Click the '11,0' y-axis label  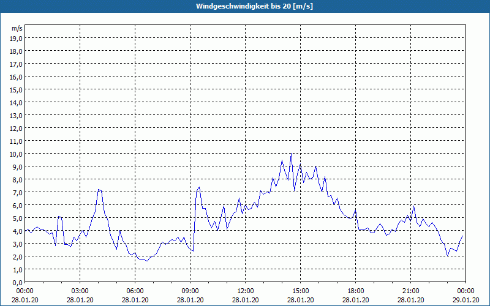[x=17, y=141]
